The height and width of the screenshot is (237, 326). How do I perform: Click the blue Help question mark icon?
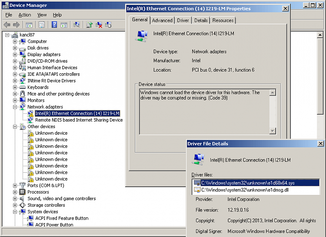pyautogui.click(x=54, y=25)
